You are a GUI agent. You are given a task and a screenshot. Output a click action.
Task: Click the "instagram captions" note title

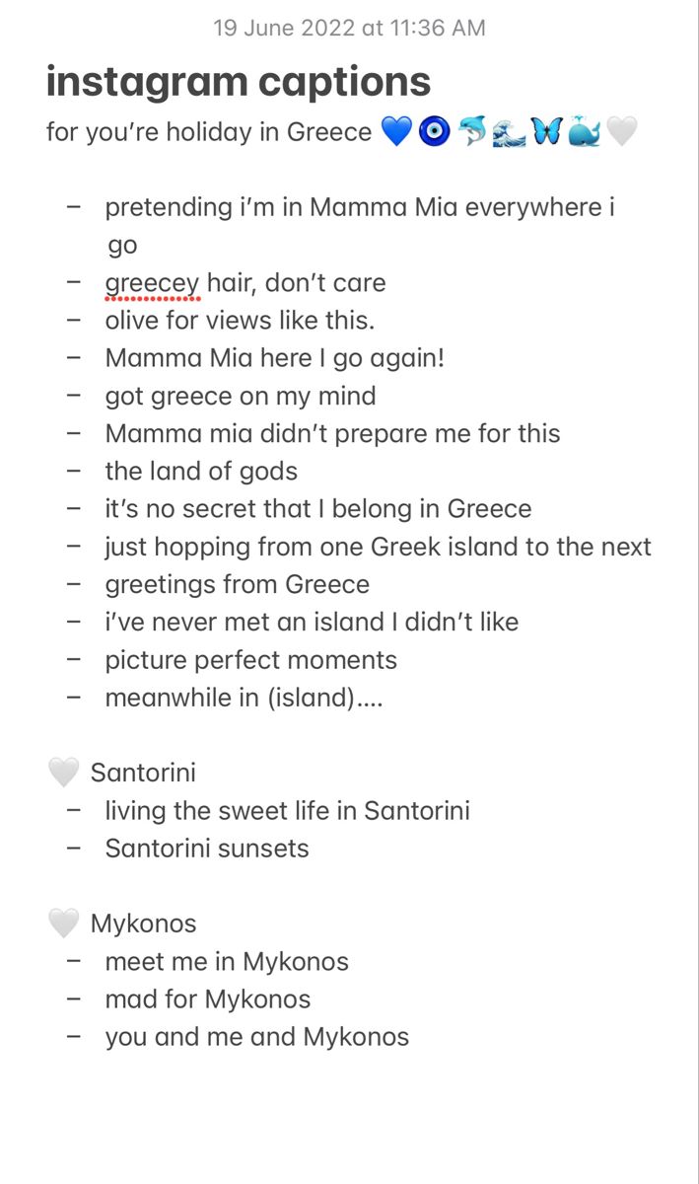point(238,82)
